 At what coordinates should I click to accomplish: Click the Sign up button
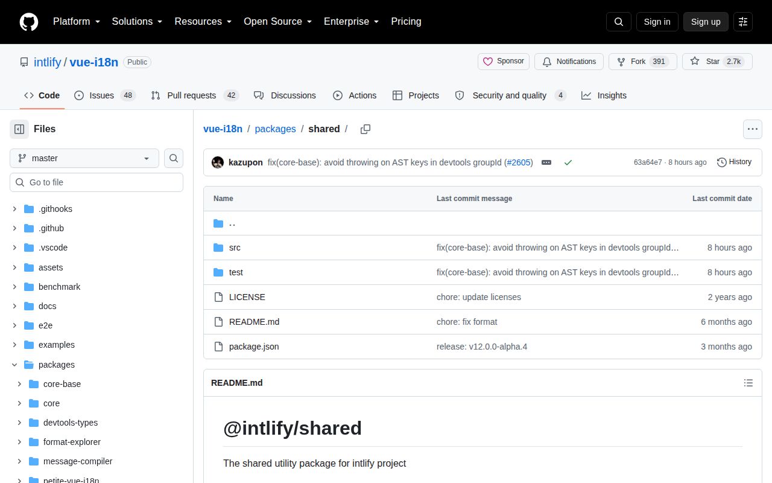pos(706,22)
